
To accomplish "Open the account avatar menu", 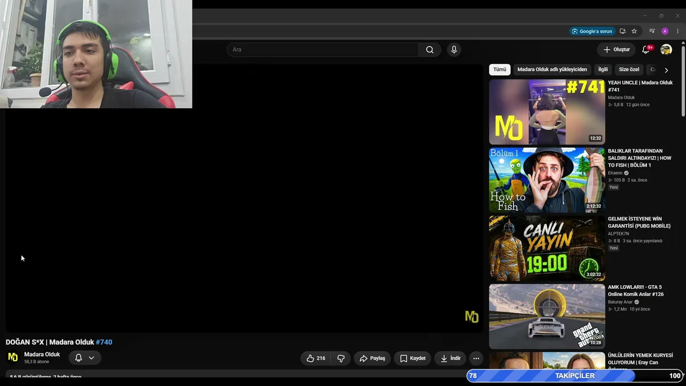I will 666,49.
